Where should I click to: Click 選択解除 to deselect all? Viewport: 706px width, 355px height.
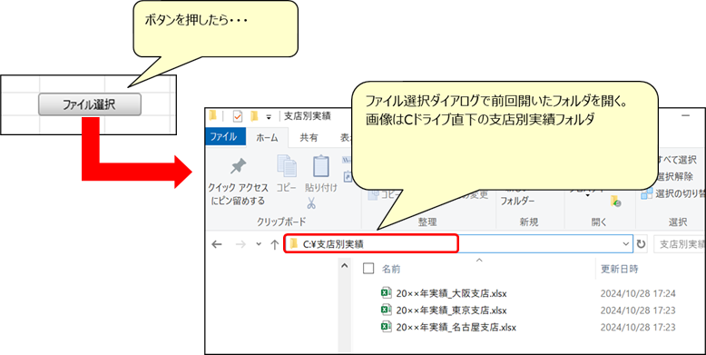674,177
